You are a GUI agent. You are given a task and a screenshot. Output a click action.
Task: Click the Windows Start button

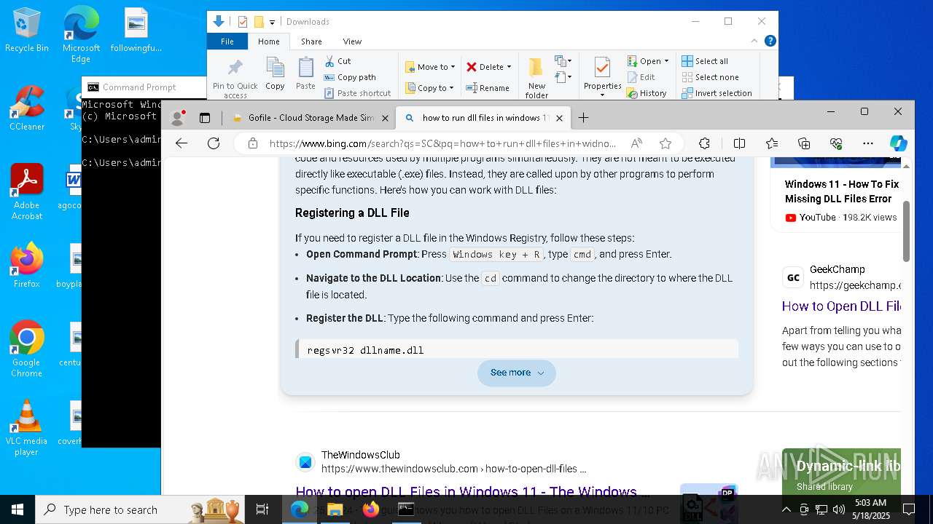(x=17, y=509)
